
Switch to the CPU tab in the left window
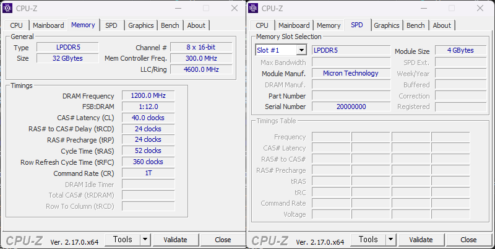click(17, 25)
